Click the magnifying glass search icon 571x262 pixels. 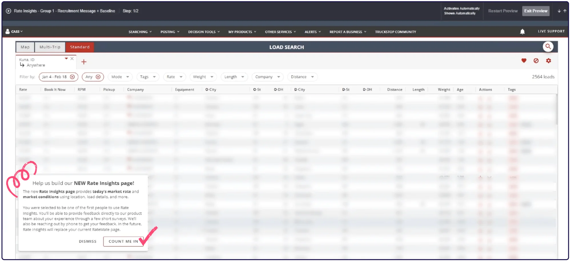click(548, 46)
